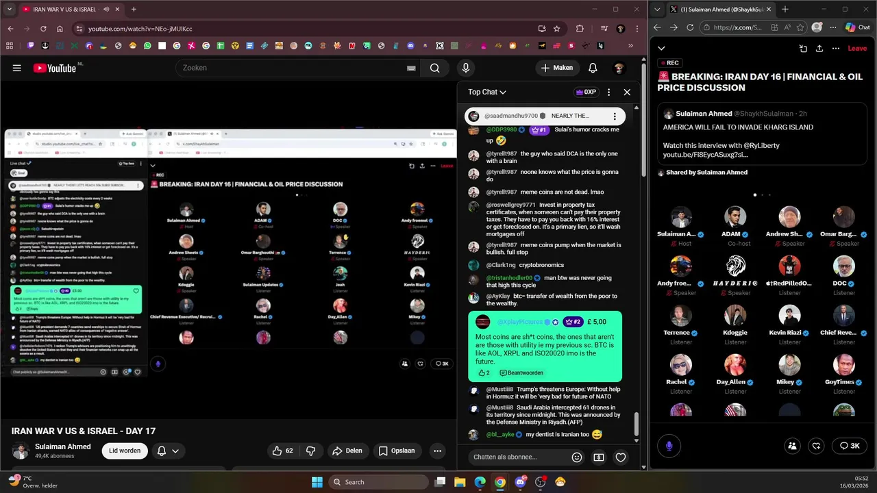Start YouTube voice search with microphone

[466, 68]
